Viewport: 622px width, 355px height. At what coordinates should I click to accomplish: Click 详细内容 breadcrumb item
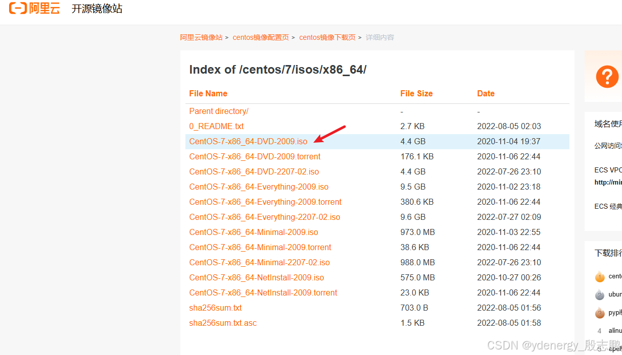(380, 37)
